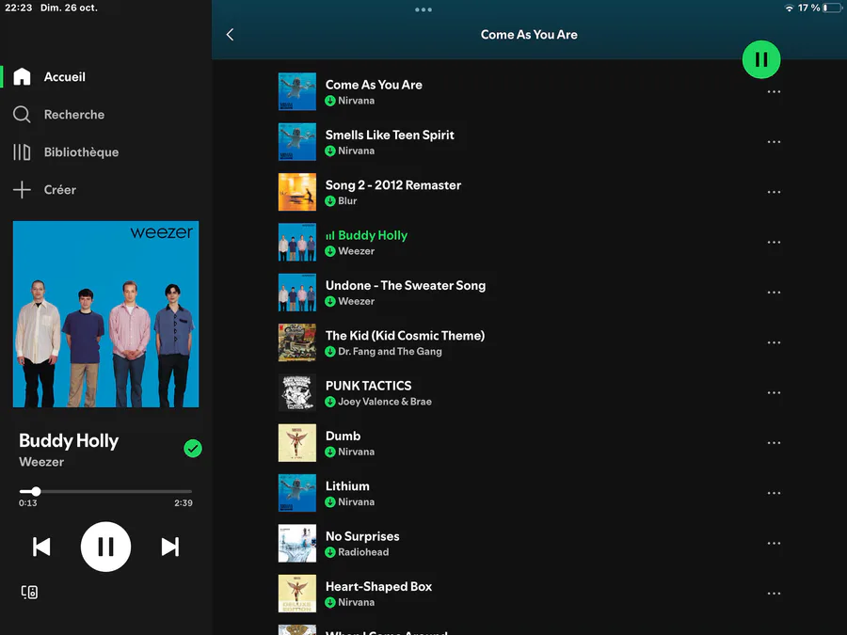Tap the OK Computer cover beside No Surprises
This screenshot has height=635, width=847.
click(x=297, y=543)
